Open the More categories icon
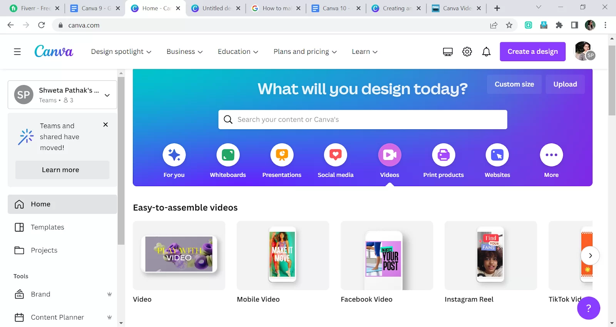 551,155
